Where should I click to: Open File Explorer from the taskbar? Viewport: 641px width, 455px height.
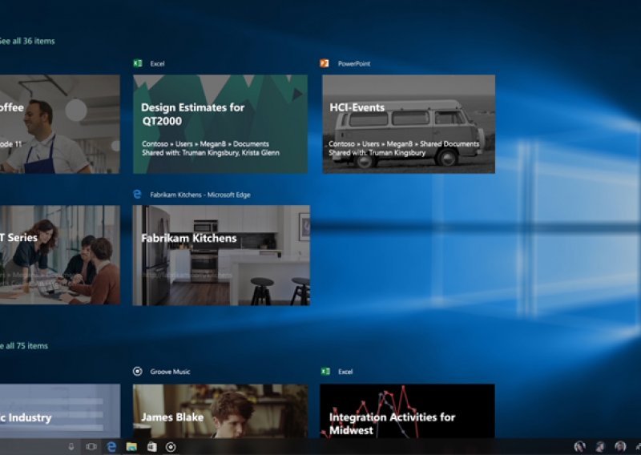131,447
